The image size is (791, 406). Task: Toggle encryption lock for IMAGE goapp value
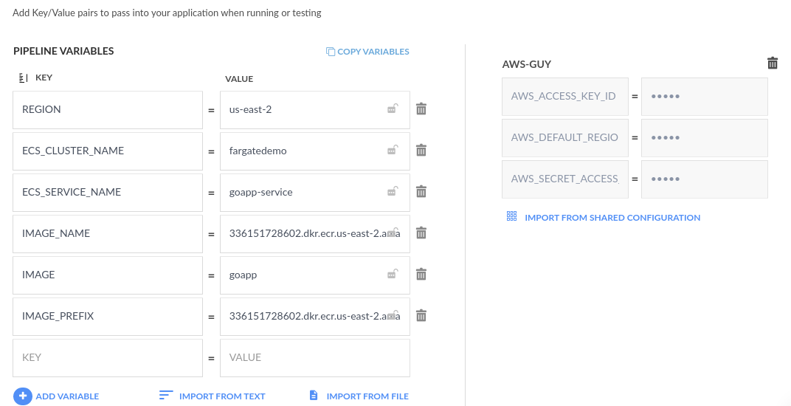point(393,275)
